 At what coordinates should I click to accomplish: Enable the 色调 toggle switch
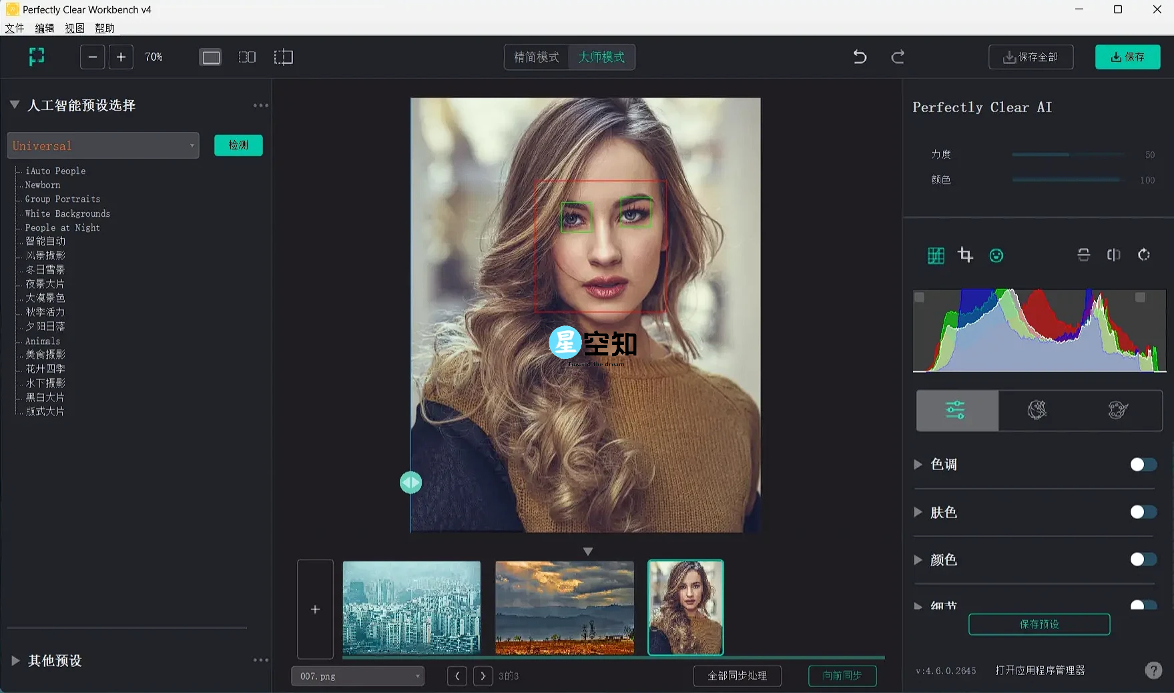1143,464
